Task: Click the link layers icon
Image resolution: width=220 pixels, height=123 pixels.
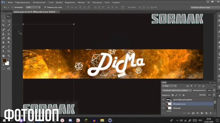Action: click(185, 113)
